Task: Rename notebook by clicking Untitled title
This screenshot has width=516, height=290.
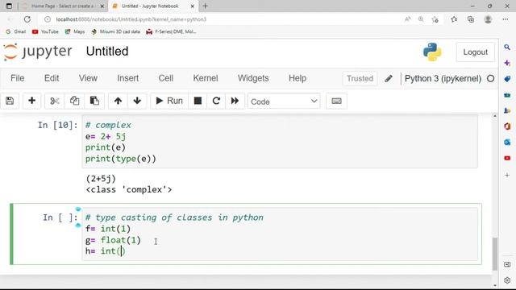Action: (x=107, y=52)
